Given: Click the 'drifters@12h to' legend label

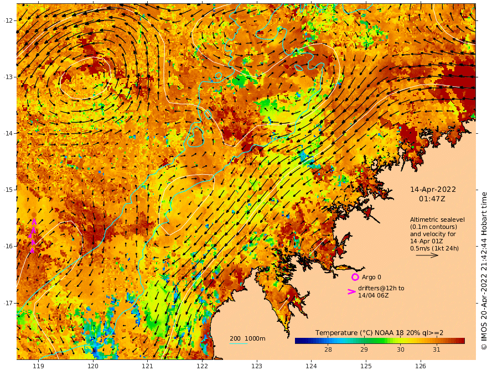Looking at the screenshot, I should [x=381, y=288].
